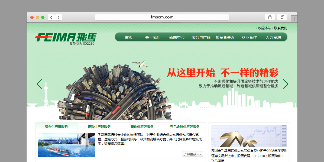The image size is (324, 162).
Task: Go to 新闻中心 in navigation bar
Action: tap(177, 37)
